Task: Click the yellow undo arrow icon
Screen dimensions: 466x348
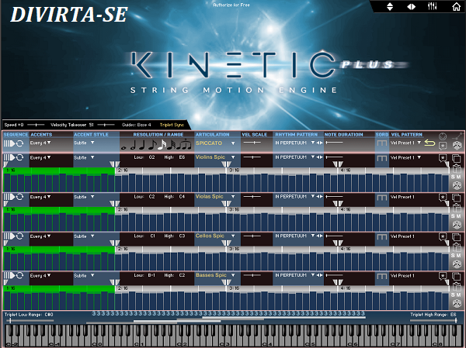Action: tap(429, 143)
